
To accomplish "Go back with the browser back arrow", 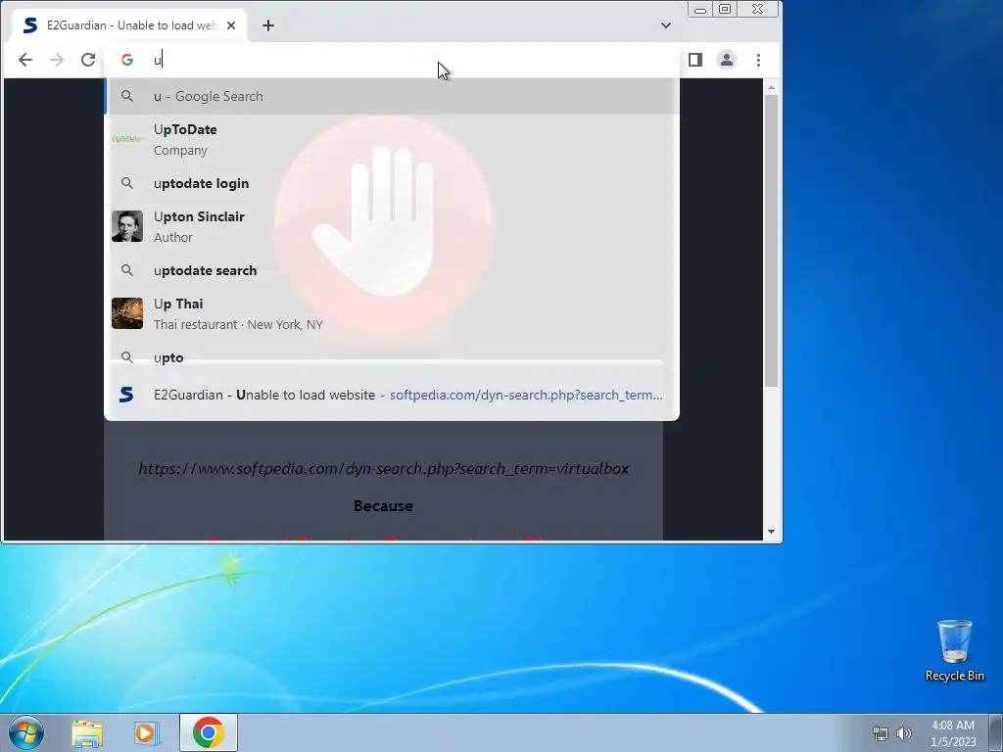I will pyautogui.click(x=24, y=60).
